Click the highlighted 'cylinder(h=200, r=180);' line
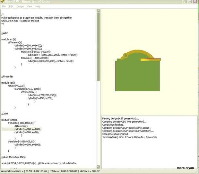 [28, 129]
